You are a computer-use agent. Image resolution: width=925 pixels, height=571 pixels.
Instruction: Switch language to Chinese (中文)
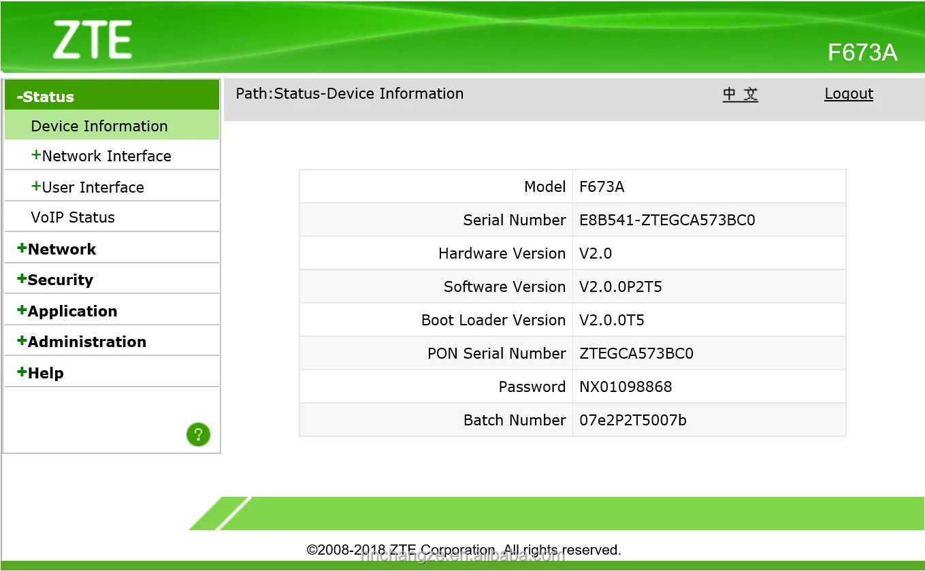[x=741, y=94]
